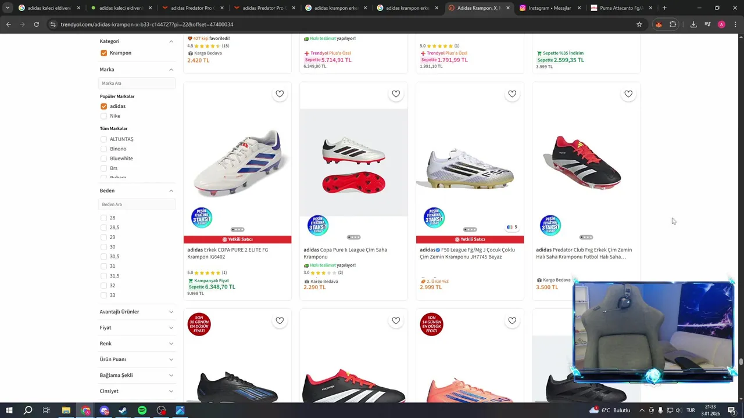Viewport: 744px width, 418px height.
Task: Open Steam from the taskbar
Action: pos(123,410)
